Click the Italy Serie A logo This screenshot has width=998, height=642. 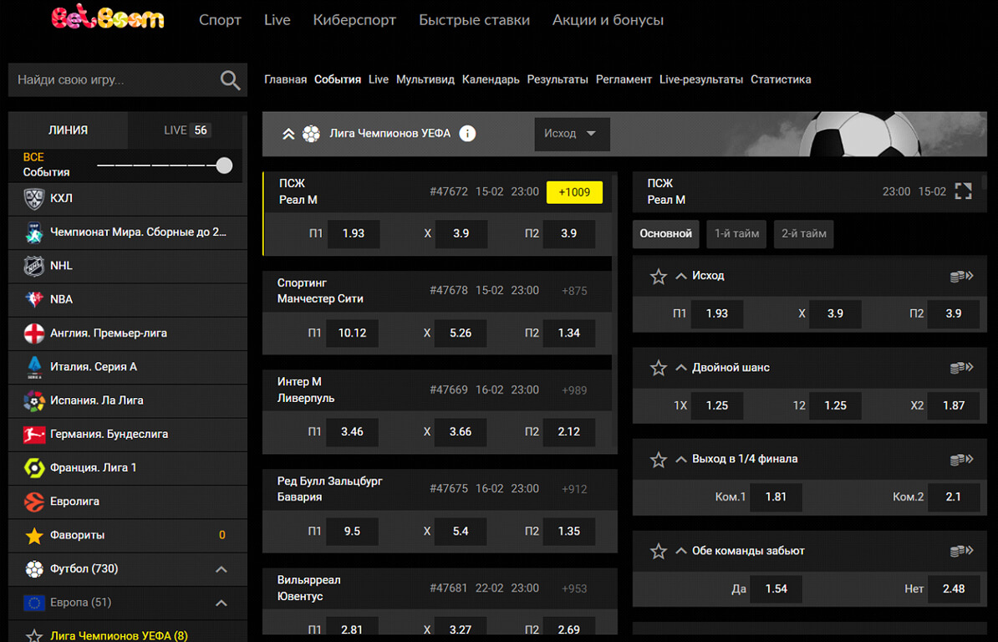coord(33,366)
